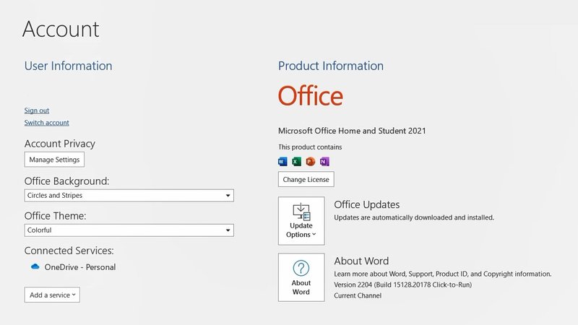Open the Update Options menu
This screenshot has width=578, height=325.
coord(301,220)
